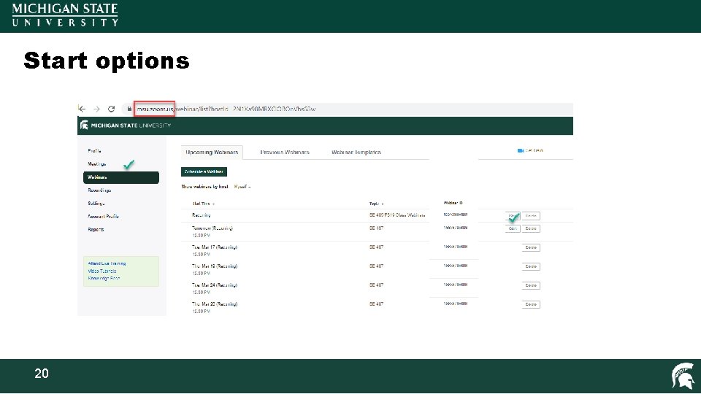Delete the SE 480 FS19 Class Webinars row
This screenshot has height=394, width=701.
pyautogui.click(x=531, y=216)
